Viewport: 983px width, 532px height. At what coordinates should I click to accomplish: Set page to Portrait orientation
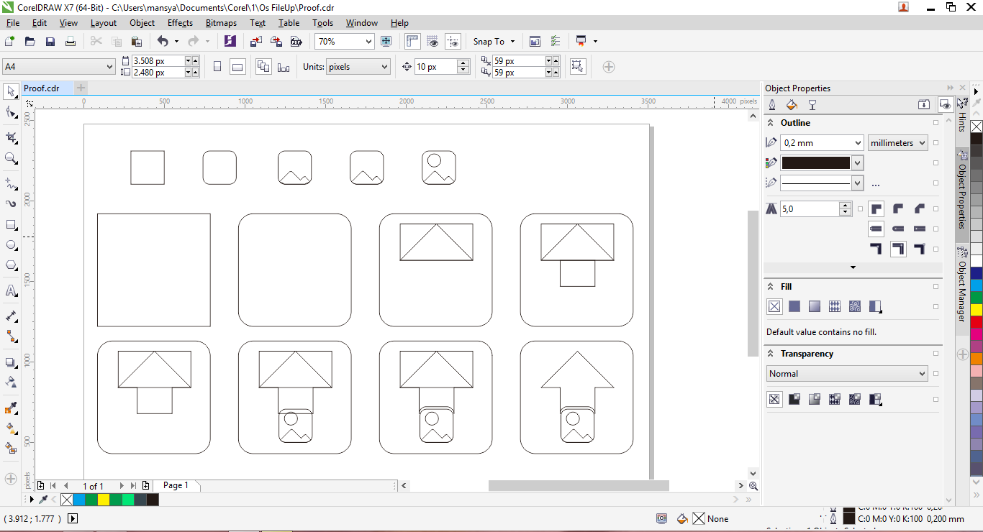pos(217,67)
